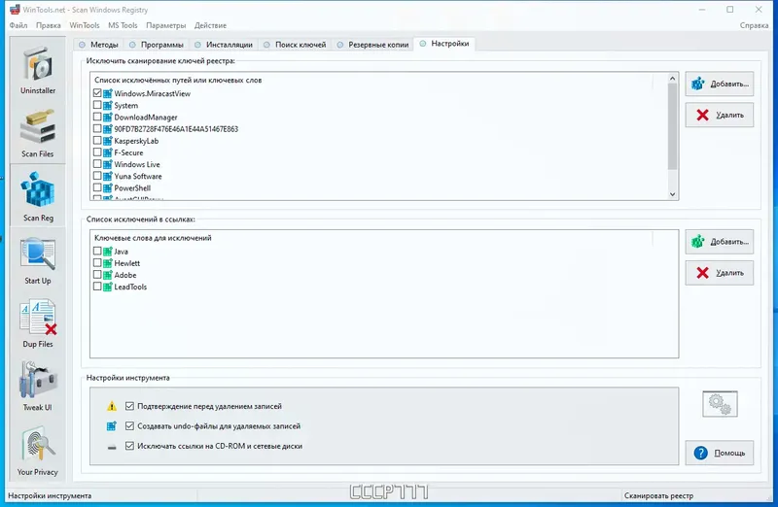Click the green icon beside LeadTools
This screenshot has width=778, height=507.
pyautogui.click(x=108, y=287)
